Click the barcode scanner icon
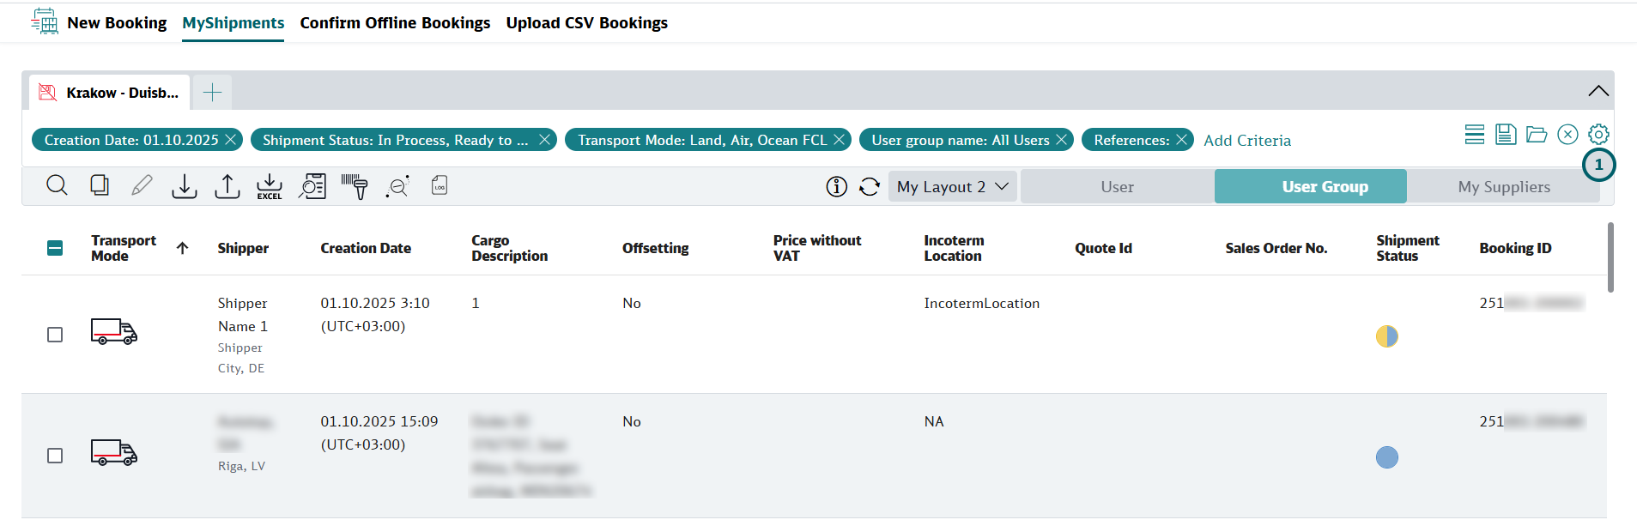The image size is (1637, 532). coord(355,186)
